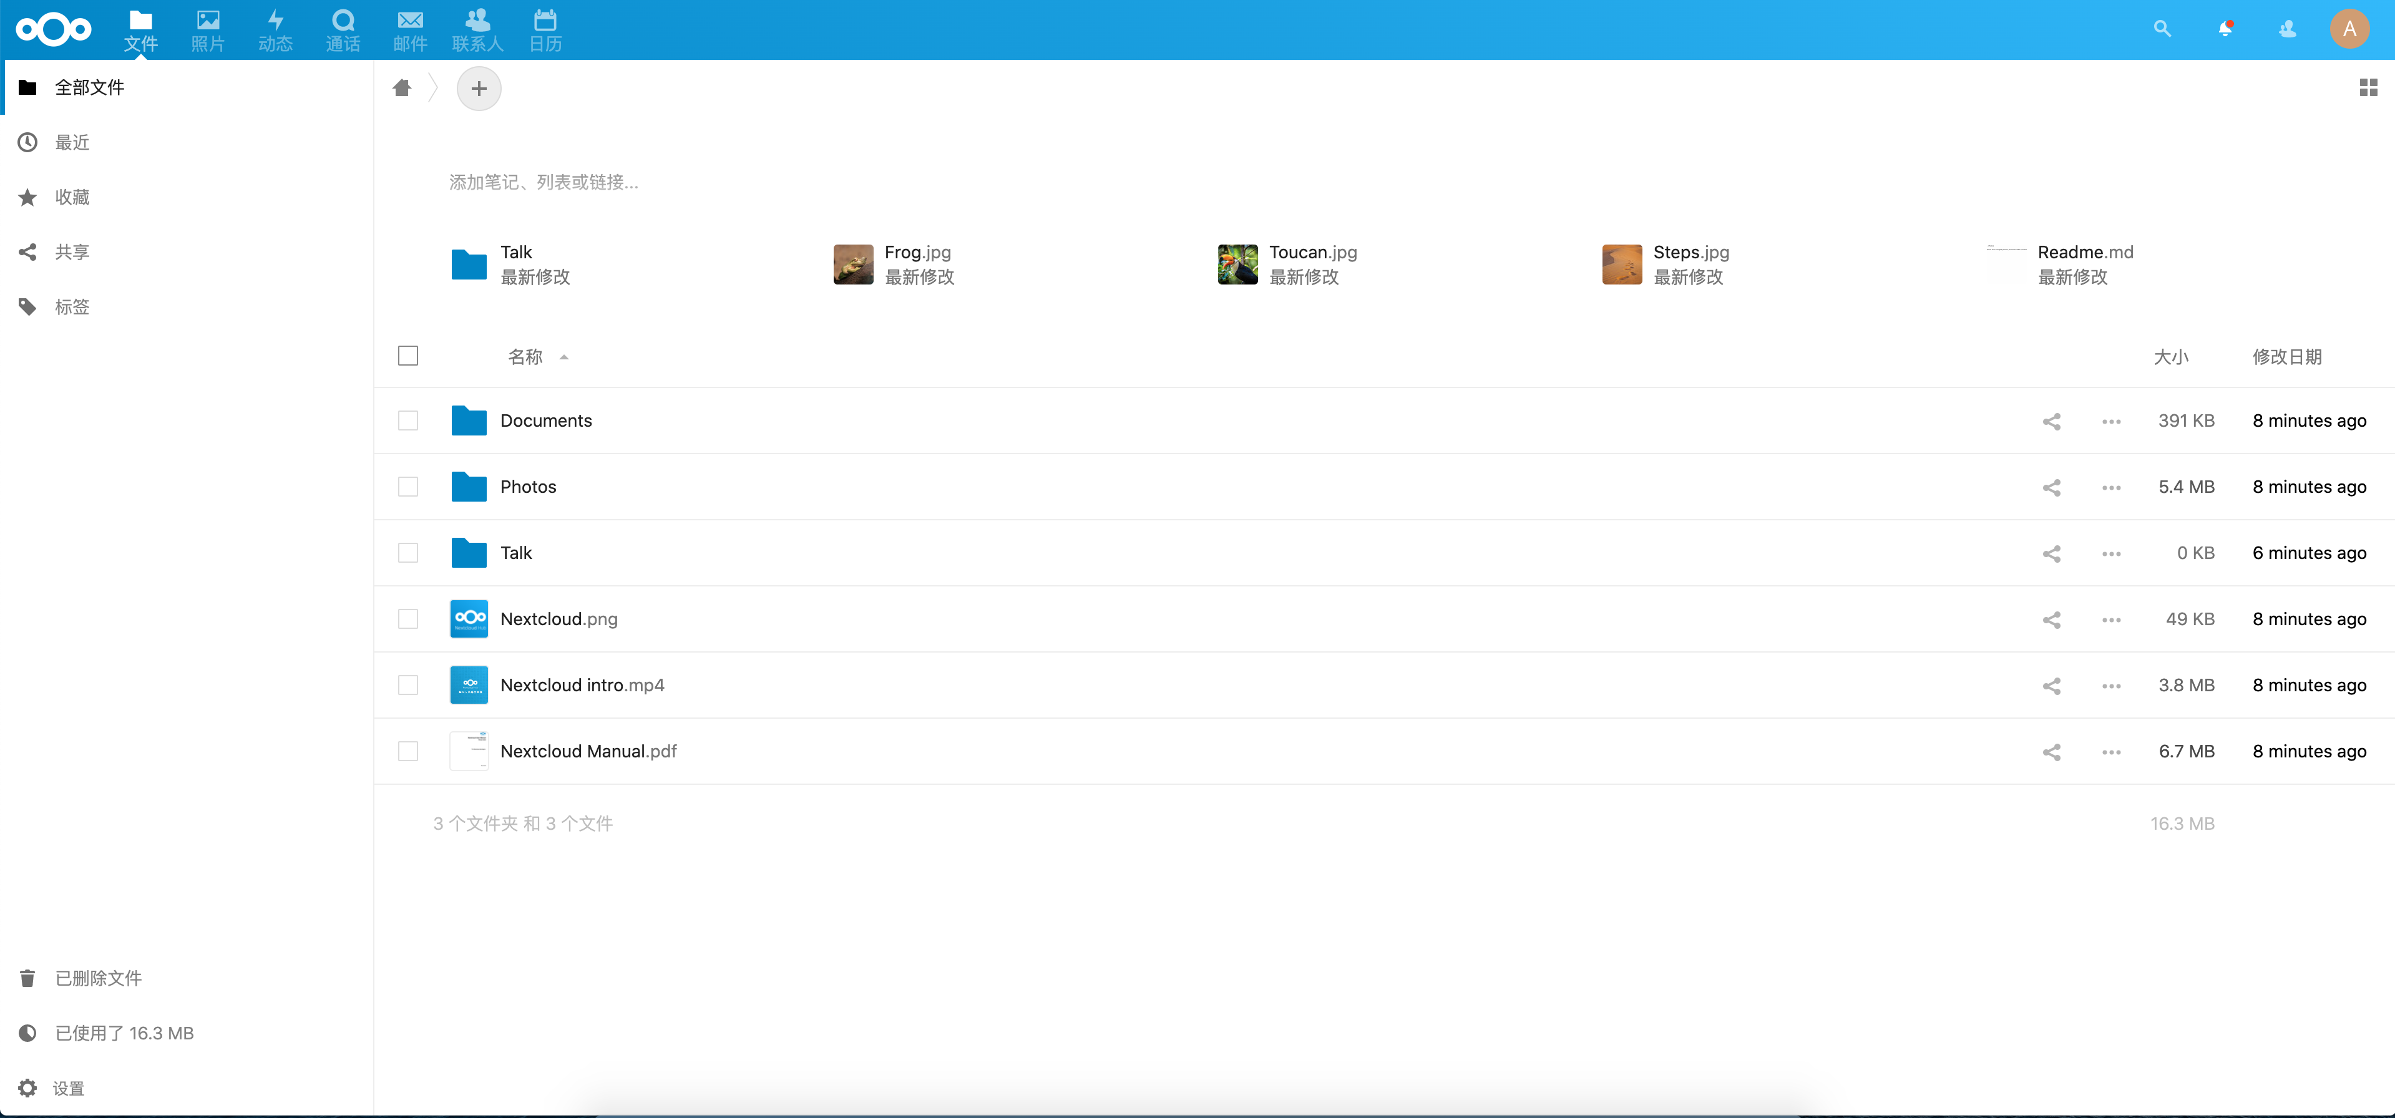The image size is (2395, 1118).
Task: Go to the home folder icon
Action: 402,89
